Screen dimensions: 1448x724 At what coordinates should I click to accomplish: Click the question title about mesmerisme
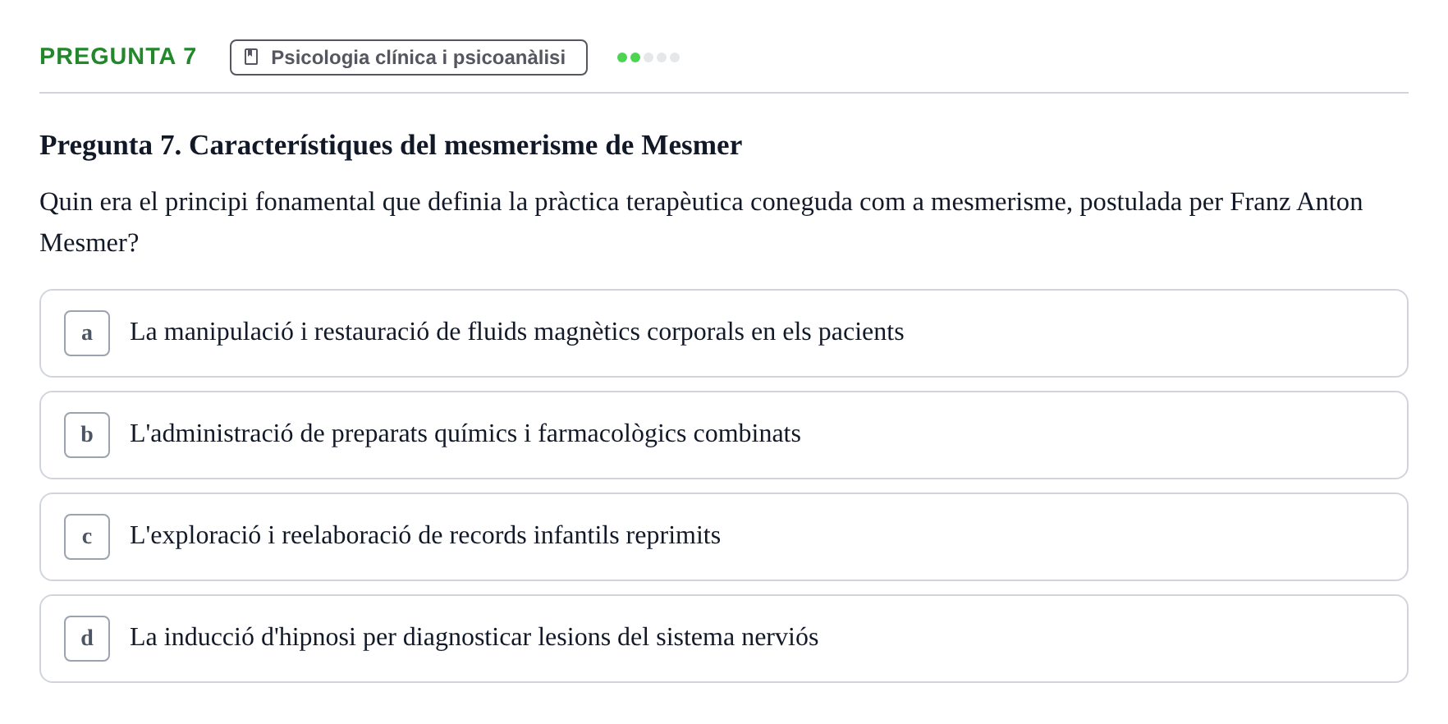pyautogui.click(x=391, y=145)
